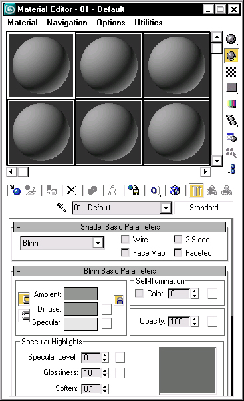Click the Sample UV Tiling icon
This screenshot has width=244, height=401.
[231, 88]
